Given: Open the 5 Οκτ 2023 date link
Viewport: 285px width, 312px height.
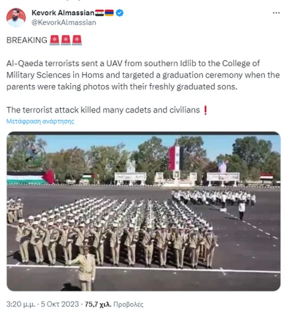Looking at the screenshot, I should tap(60, 304).
